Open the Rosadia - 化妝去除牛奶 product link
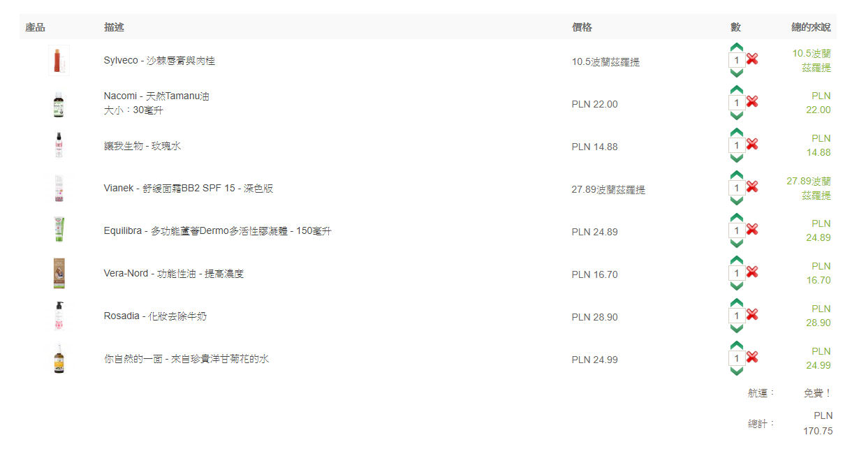 (155, 316)
